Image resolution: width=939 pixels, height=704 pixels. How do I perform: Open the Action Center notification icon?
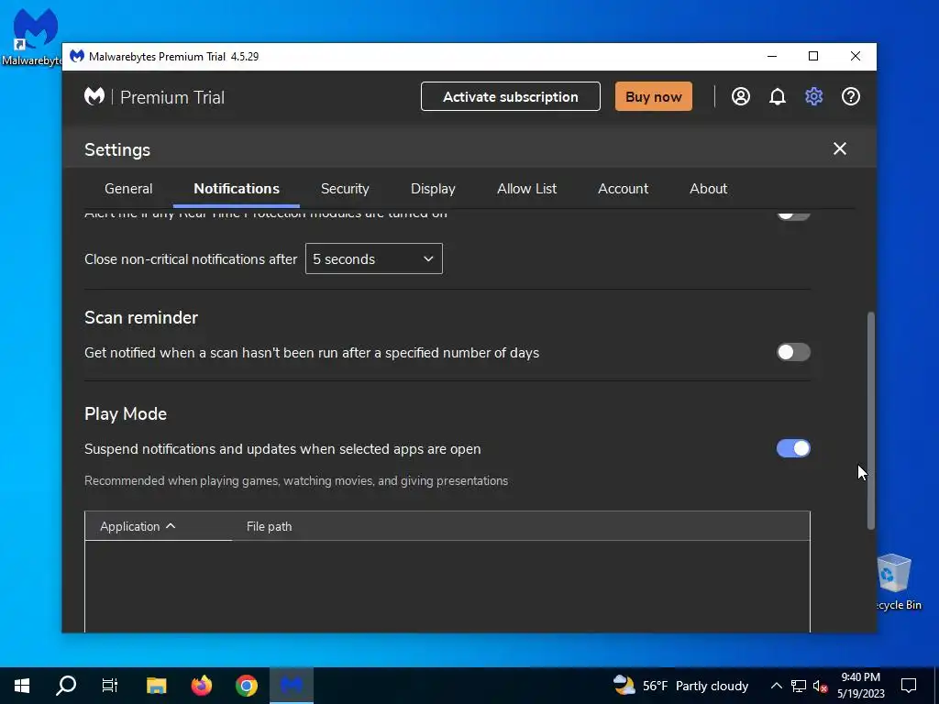tap(909, 686)
